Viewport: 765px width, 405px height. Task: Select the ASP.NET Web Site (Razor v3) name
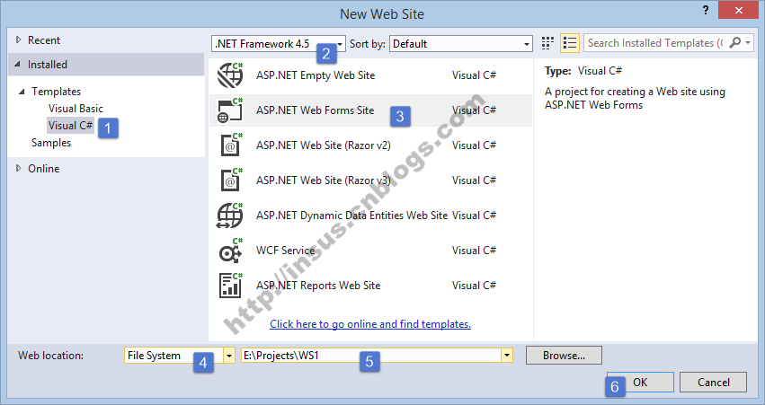(324, 180)
